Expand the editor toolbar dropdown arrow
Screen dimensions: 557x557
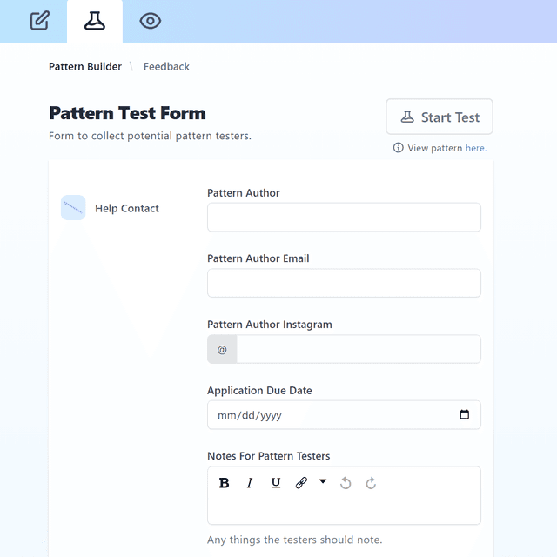[323, 481]
